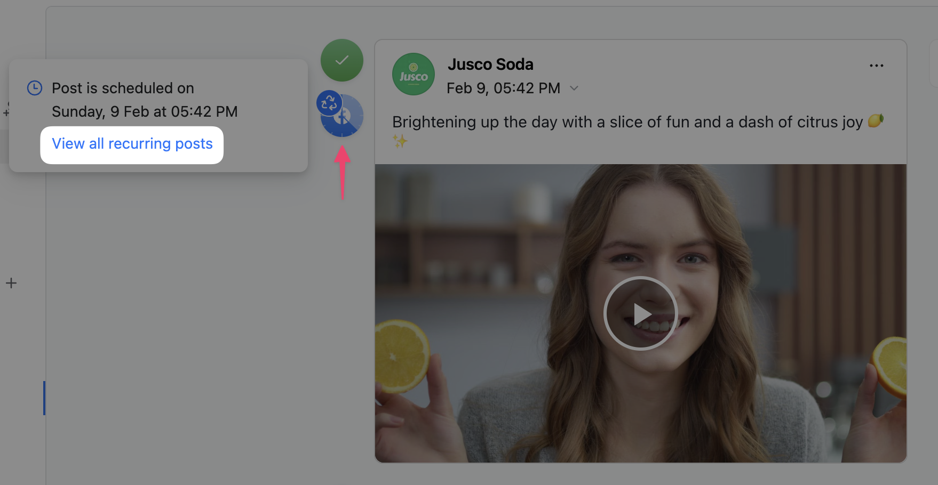Click the recurring post recycle badge
The image size is (938, 485).
coord(329,102)
